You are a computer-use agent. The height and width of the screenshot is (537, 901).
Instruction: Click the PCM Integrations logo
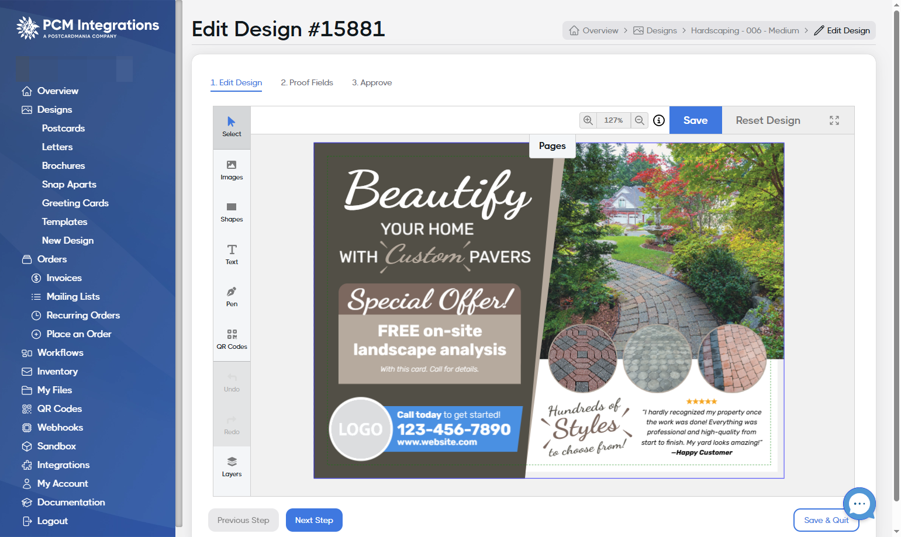point(88,27)
